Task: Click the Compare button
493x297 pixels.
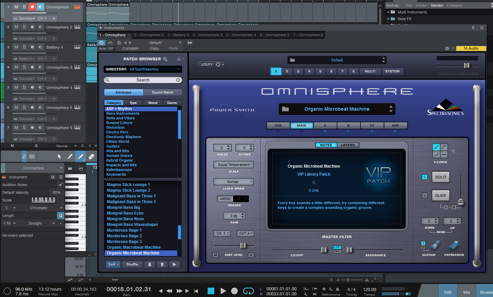Action: pyautogui.click(x=130, y=49)
